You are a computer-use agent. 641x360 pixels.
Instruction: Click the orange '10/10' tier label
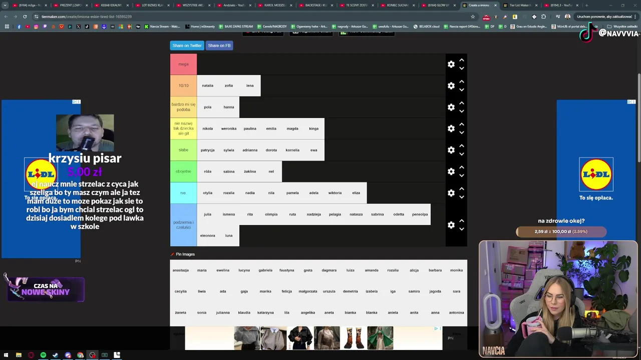[183, 85]
